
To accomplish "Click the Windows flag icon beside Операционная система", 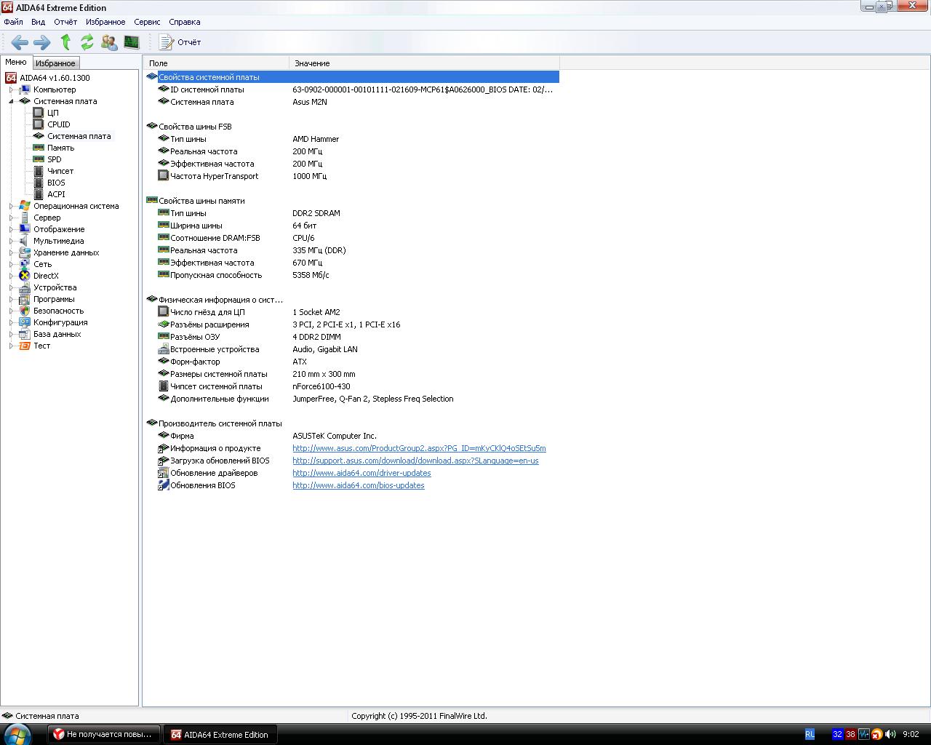I will [25, 206].
